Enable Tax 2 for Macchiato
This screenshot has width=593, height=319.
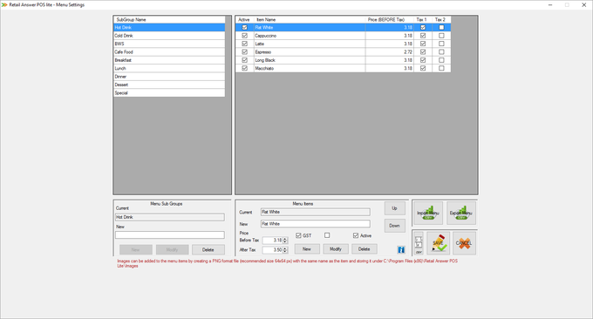(441, 68)
